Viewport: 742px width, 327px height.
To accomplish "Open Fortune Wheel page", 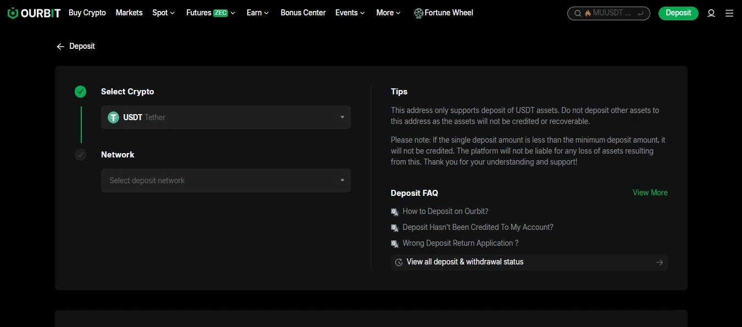I will pyautogui.click(x=444, y=13).
